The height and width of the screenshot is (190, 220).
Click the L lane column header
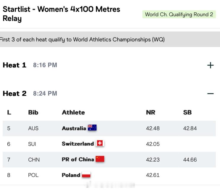pyautogui.click(x=9, y=112)
